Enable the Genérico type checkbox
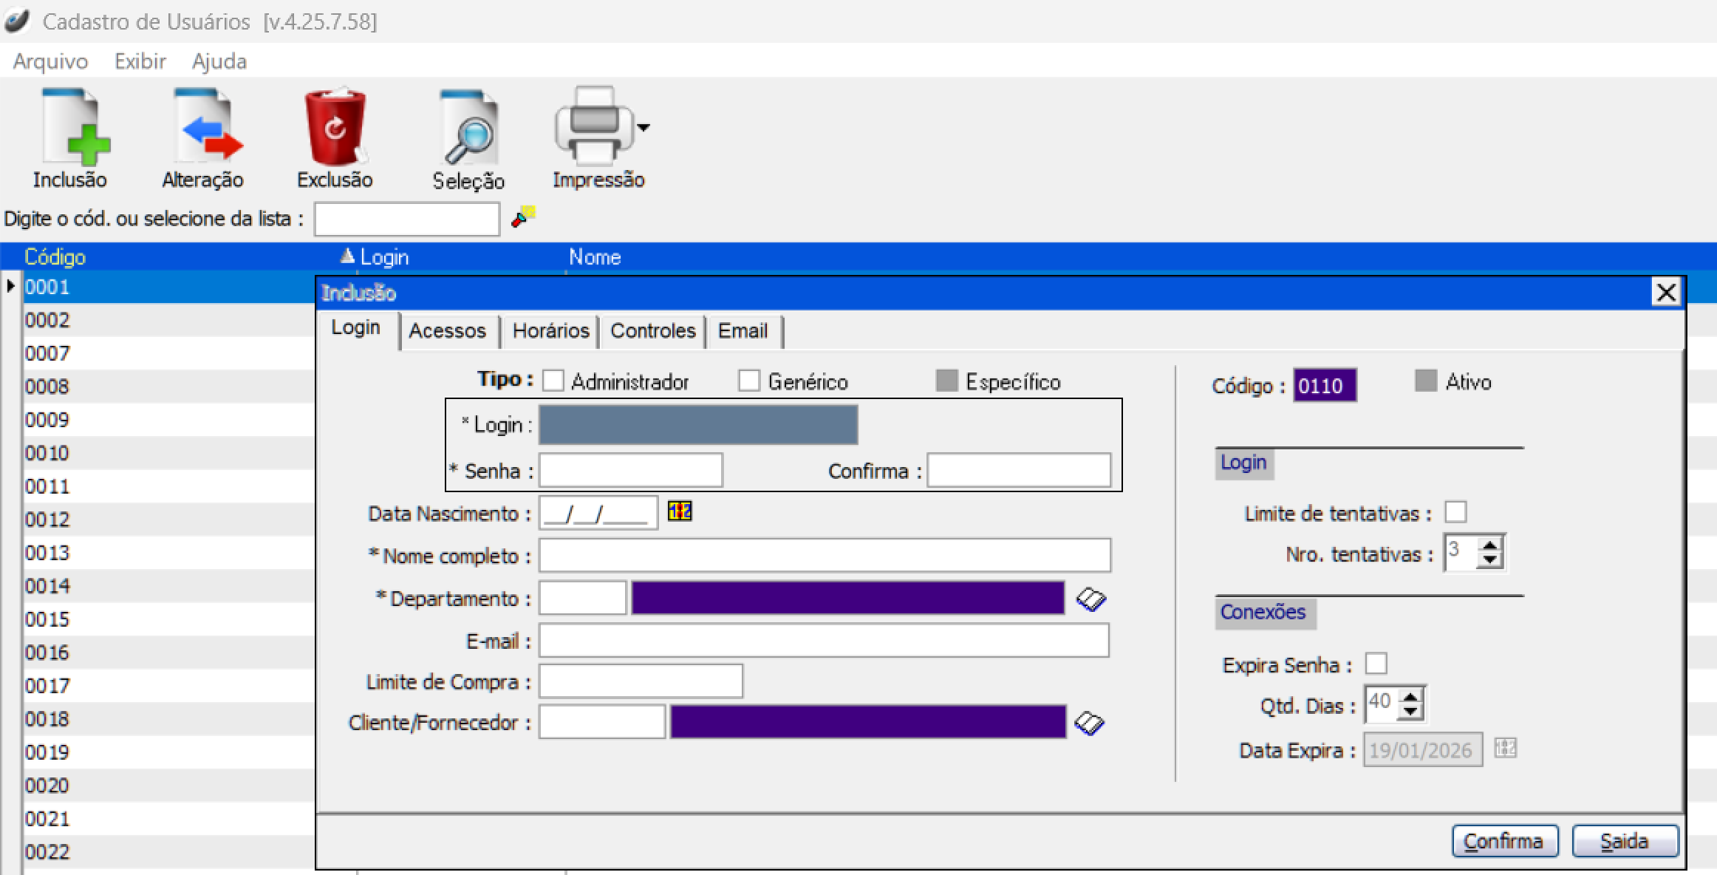This screenshot has width=1717, height=875. [x=749, y=381]
